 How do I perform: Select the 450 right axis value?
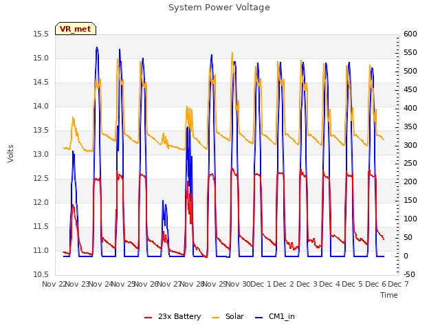tap(410, 90)
